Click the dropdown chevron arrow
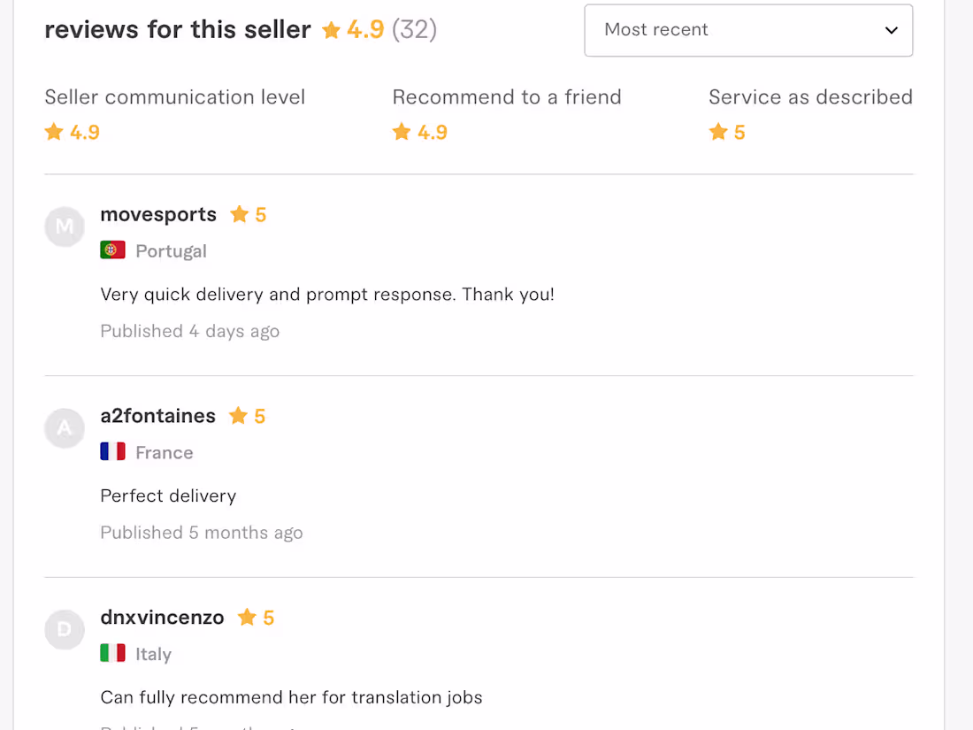This screenshot has height=730, width=973. point(891,30)
